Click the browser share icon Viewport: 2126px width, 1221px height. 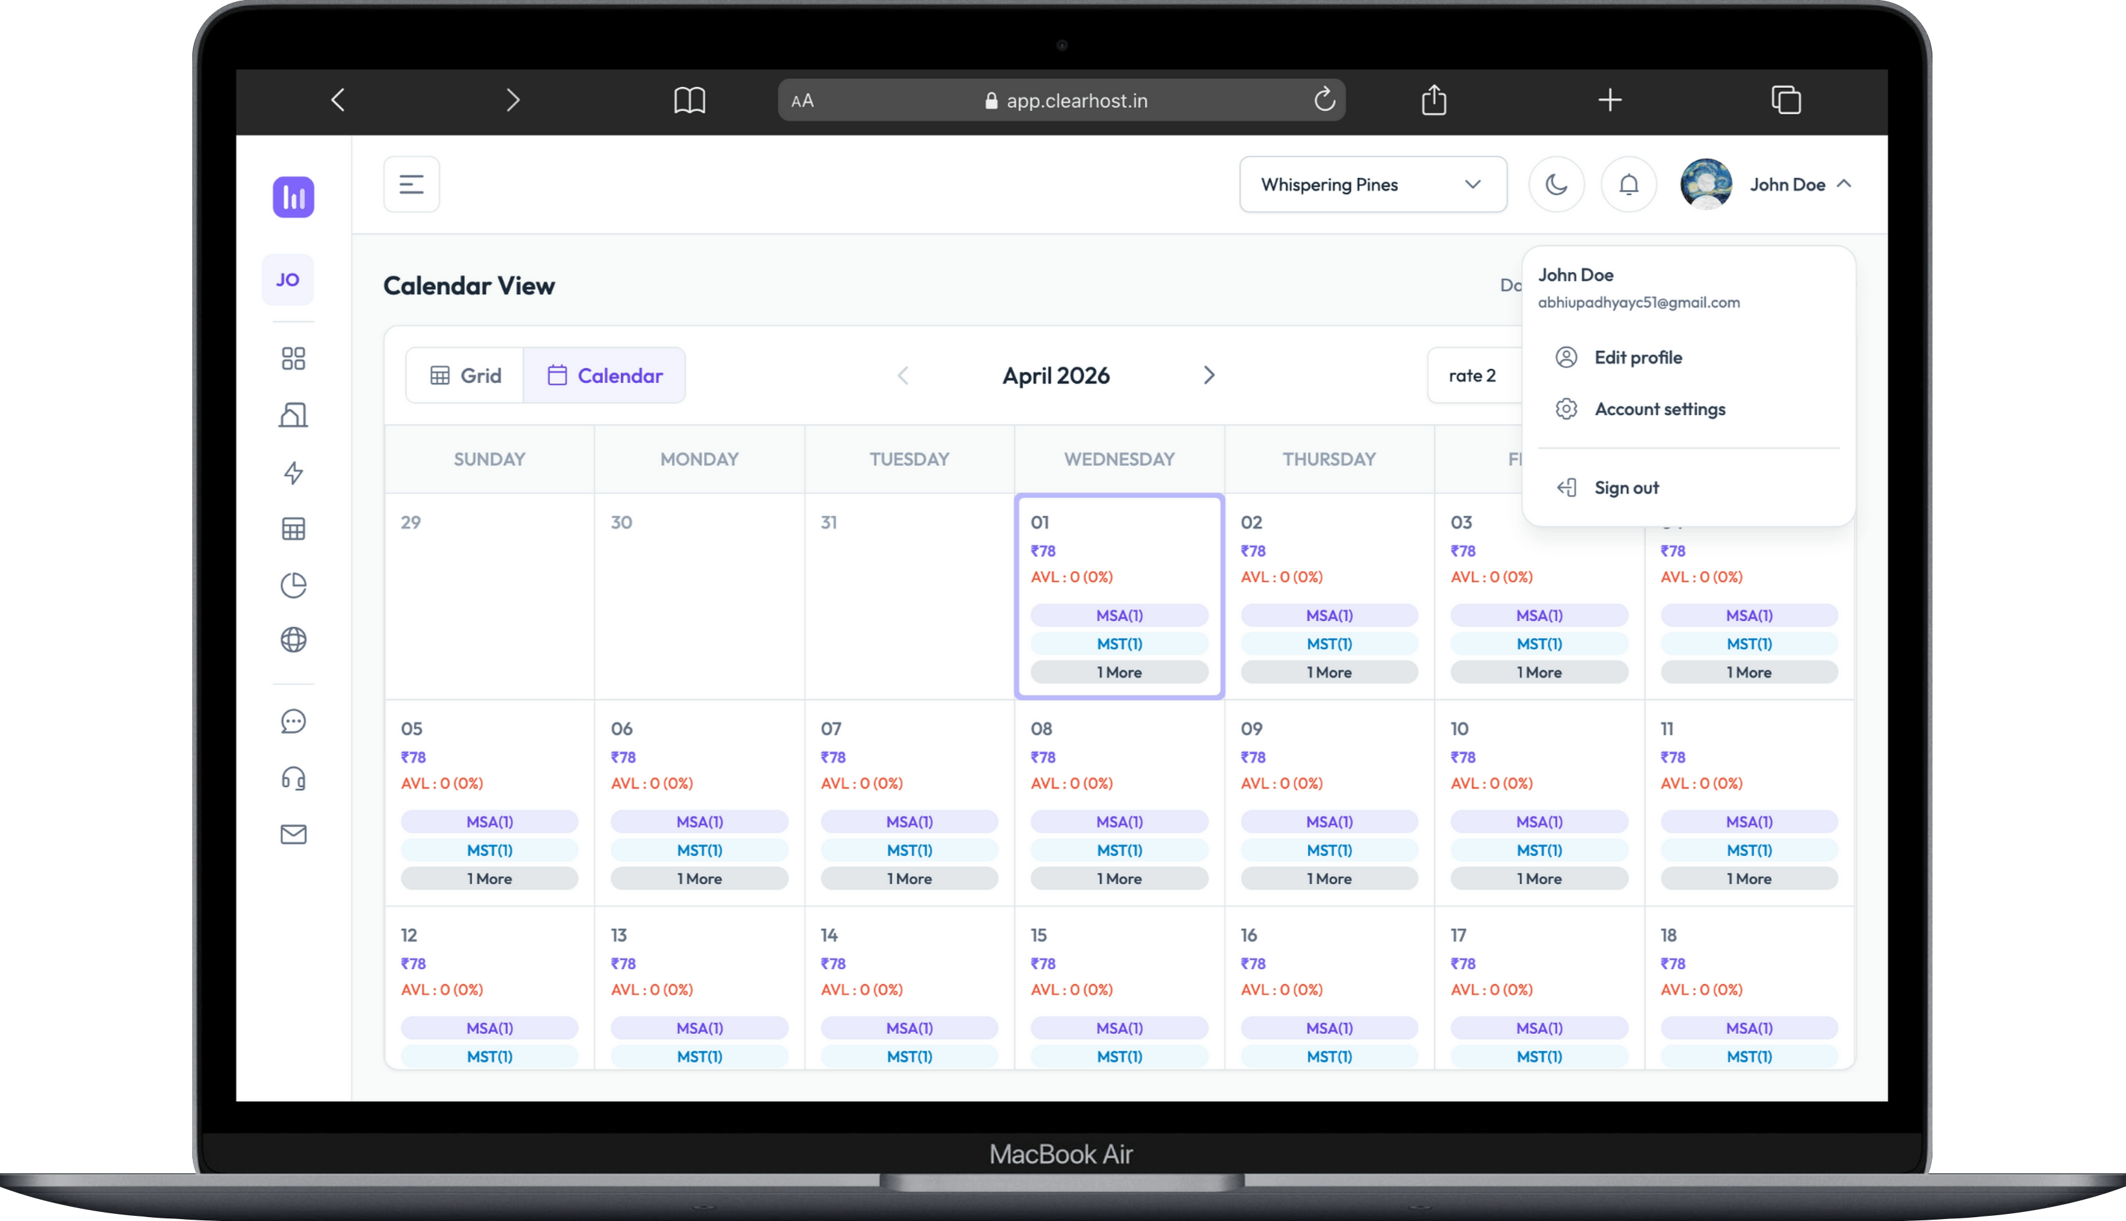pos(1434,100)
